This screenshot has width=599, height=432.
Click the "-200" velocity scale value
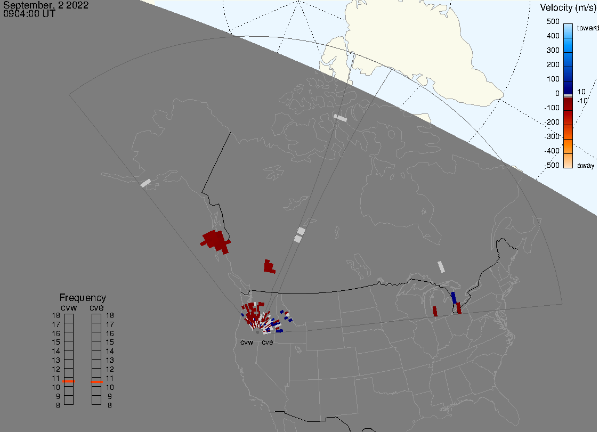pos(552,122)
